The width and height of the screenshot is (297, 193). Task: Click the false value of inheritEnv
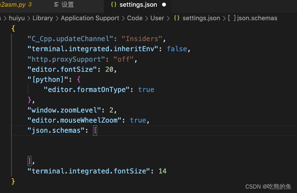pyautogui.click(x=177, y=49)
